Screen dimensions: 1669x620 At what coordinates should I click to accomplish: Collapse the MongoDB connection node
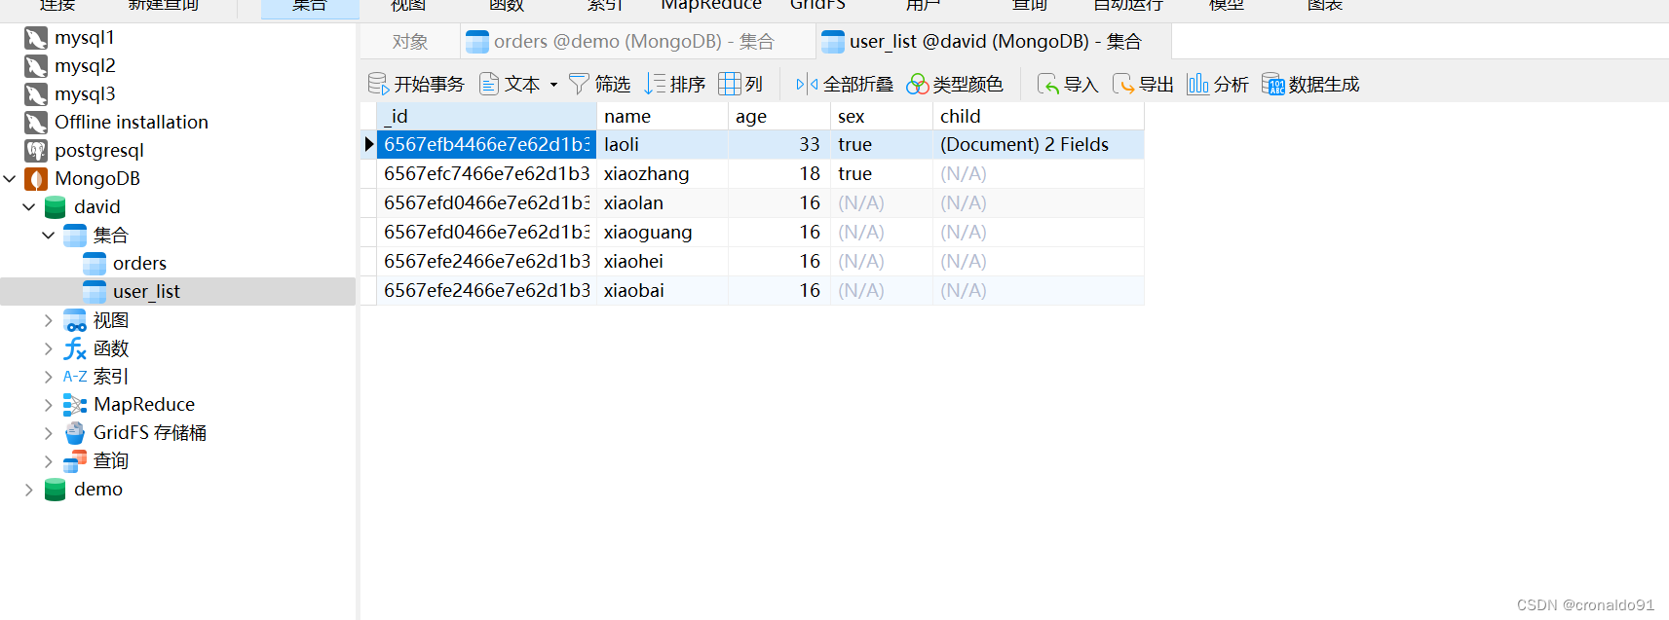(x=10, y=179)
